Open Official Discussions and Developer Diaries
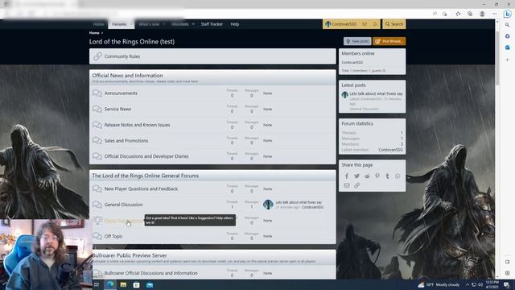 tap(146, 156)
